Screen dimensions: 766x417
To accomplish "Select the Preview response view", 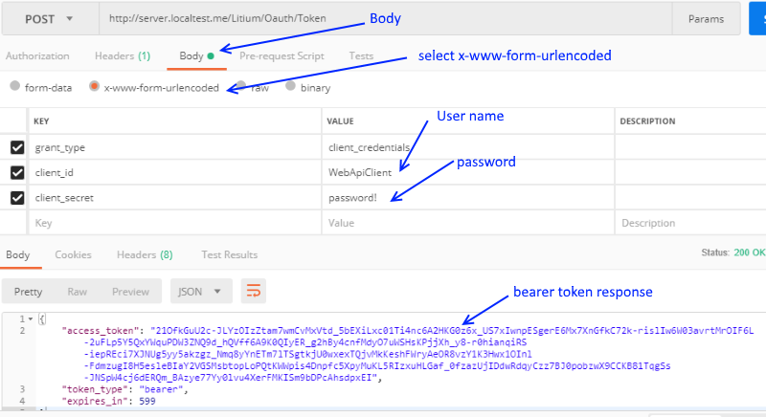I will [130, 292].
